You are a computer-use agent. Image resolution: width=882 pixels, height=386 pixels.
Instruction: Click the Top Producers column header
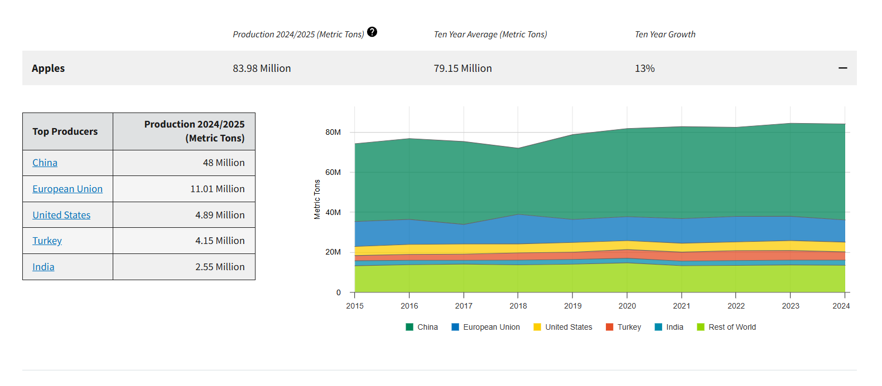(65, 131)
